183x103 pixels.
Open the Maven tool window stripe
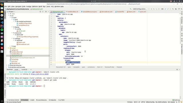[x=182, y=28]
